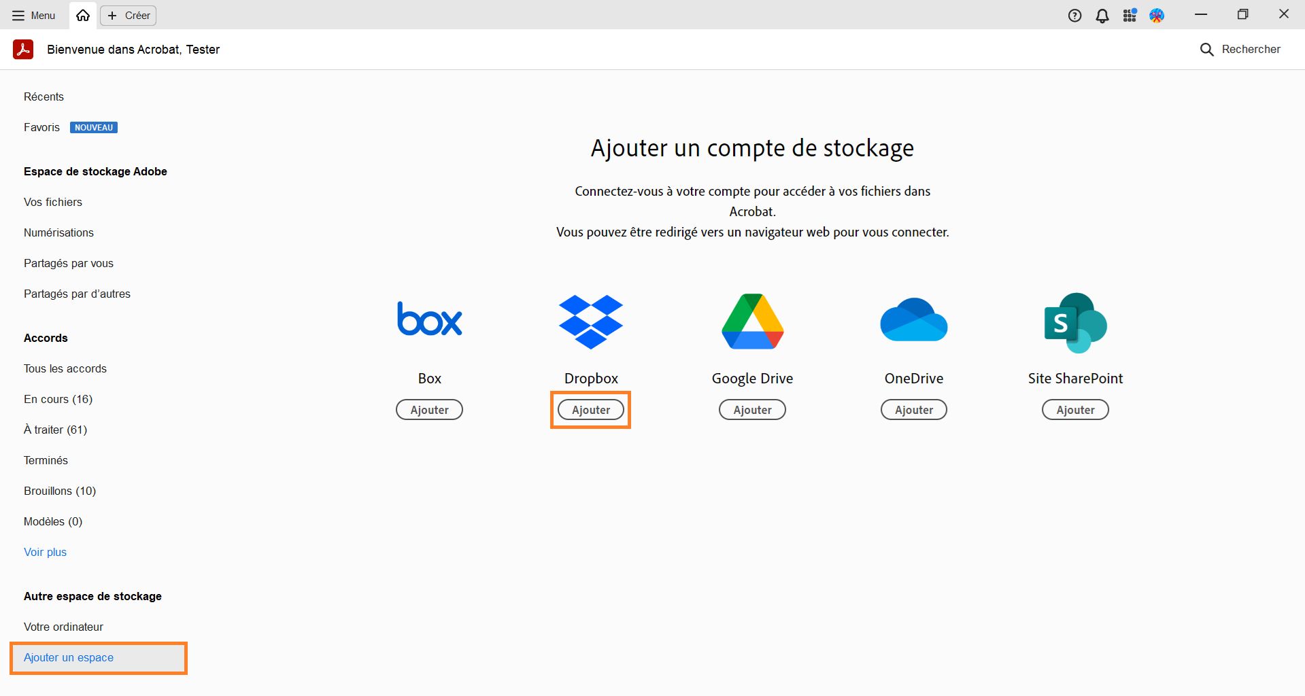
Task: Open the Rechercher search icon
Action: click(1207, 49)
